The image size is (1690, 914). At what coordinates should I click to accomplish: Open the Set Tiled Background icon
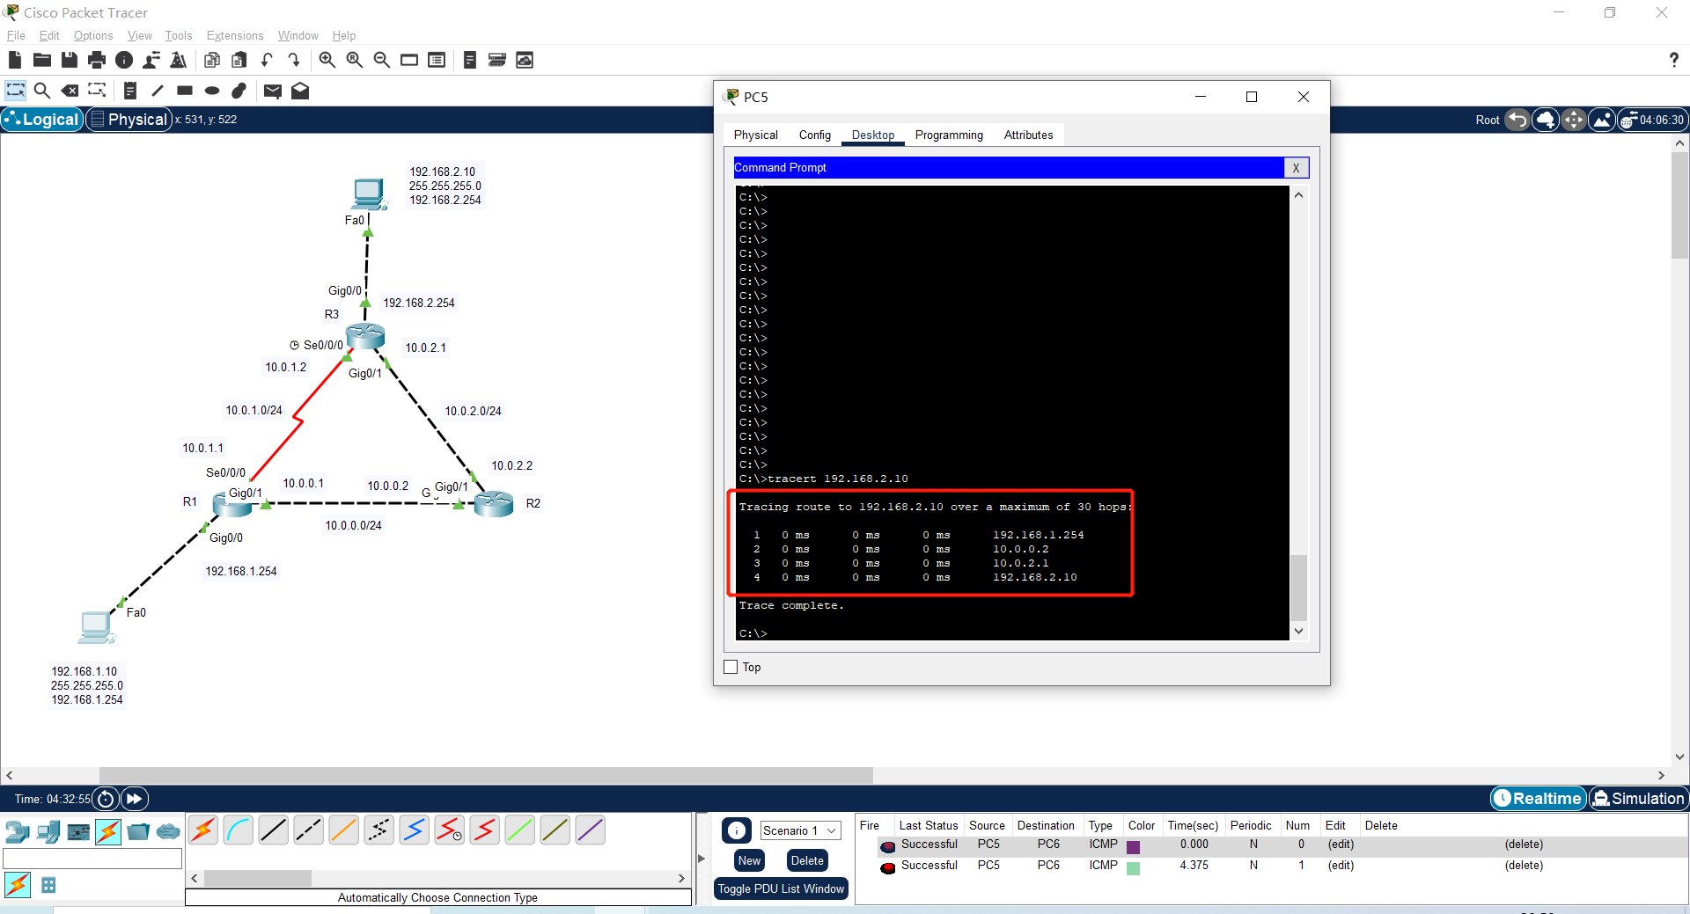[x=1602, y=120]
